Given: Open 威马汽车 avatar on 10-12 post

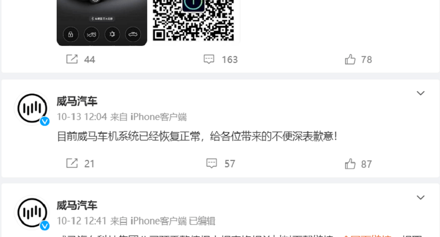Looking at the screenshot, I should [32, 213].
